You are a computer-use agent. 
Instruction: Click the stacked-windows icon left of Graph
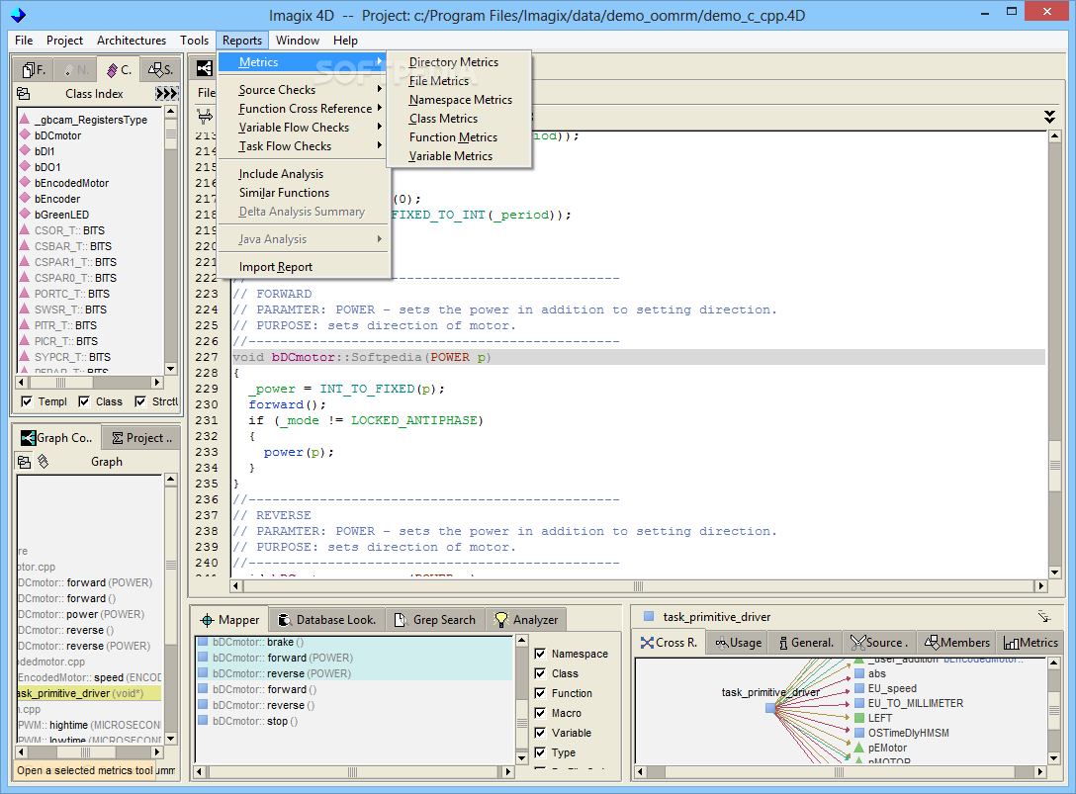(x=24, y=462)
